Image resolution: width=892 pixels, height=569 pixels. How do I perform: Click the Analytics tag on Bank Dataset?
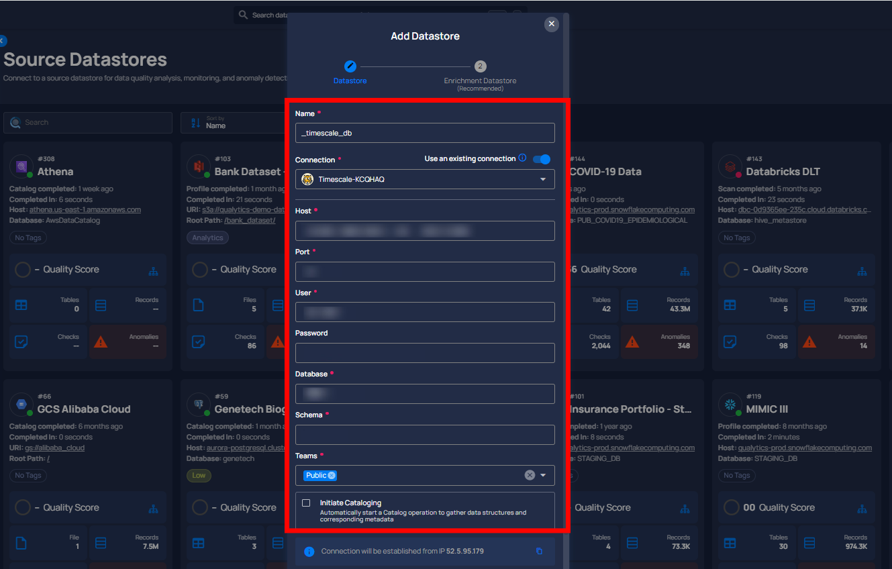pos(207,238)
